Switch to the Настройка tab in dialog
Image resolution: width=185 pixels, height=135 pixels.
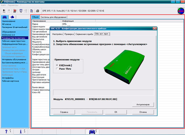pyautogui.click(x=57, y=34)
